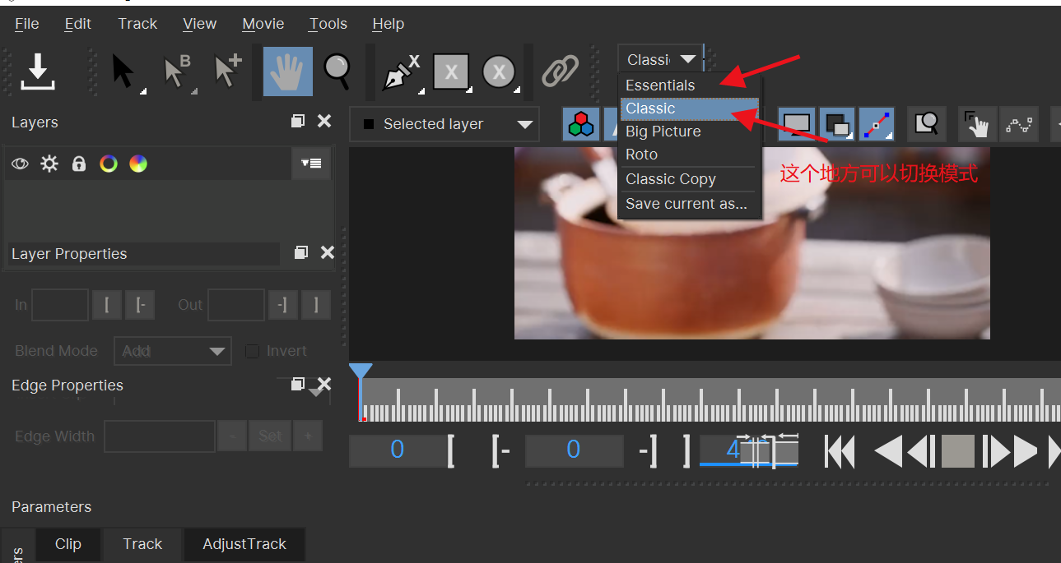This screenshot has height=563, width=1061.
Task: Open the Blend Mode Add dropdown
Action: tap(173, 351)
